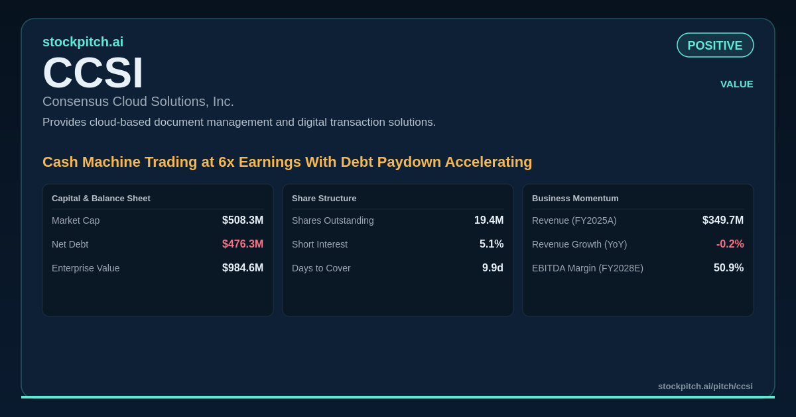Click the company description sentence about cloud-based solutions
The height and width of the screenshot is (417, 796).
239,122
